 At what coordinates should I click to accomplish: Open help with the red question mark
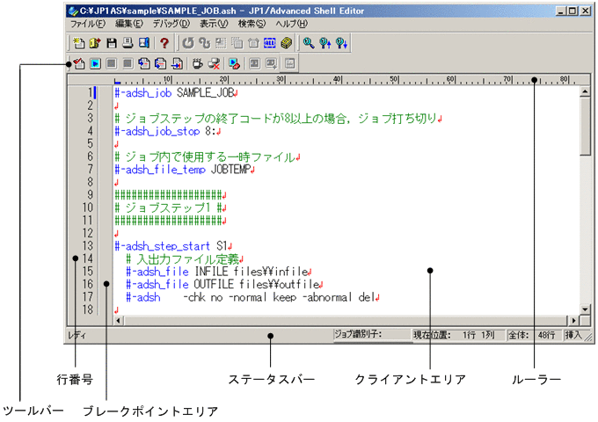point(164,42)
